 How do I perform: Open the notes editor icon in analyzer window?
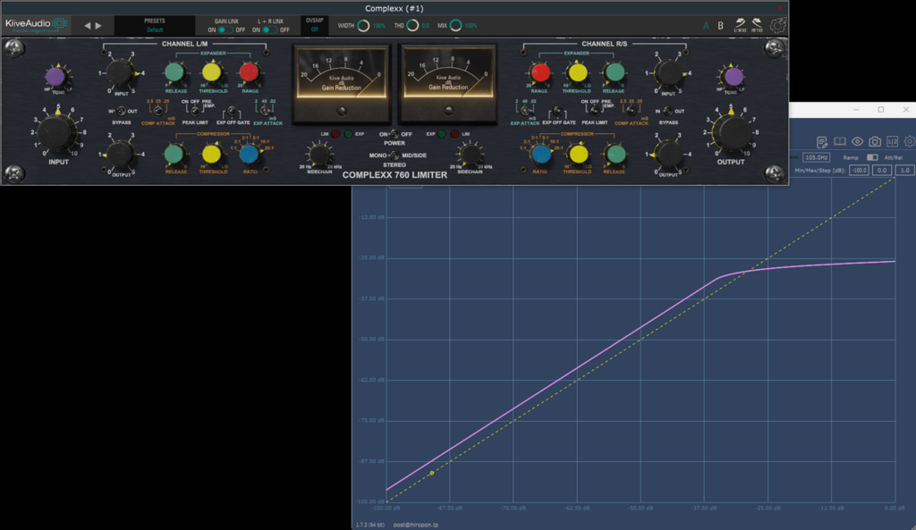click(822, 142)
